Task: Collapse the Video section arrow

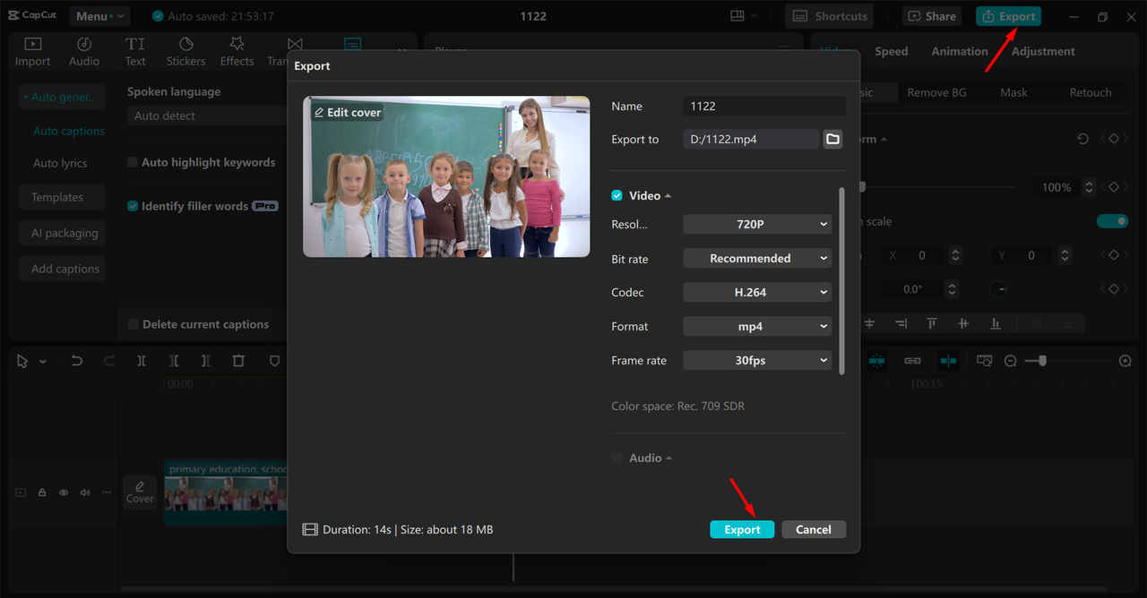Action: pyautogui.click(x=668, y=196)
